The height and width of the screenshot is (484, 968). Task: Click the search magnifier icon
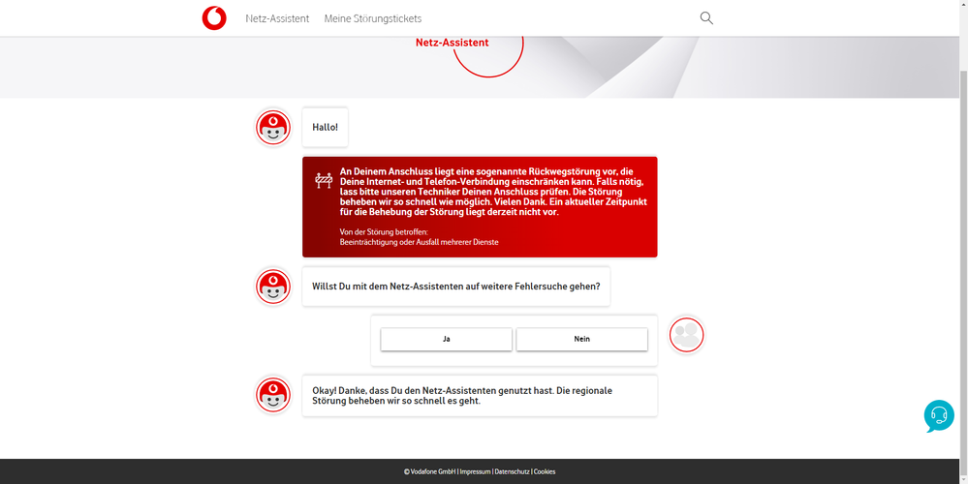point(706,17)
